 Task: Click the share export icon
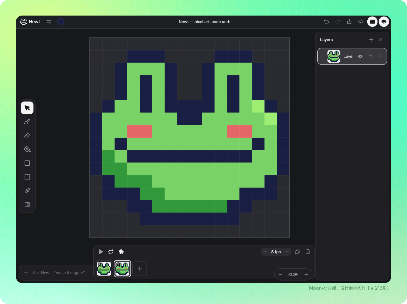click(x=349, y=22)
